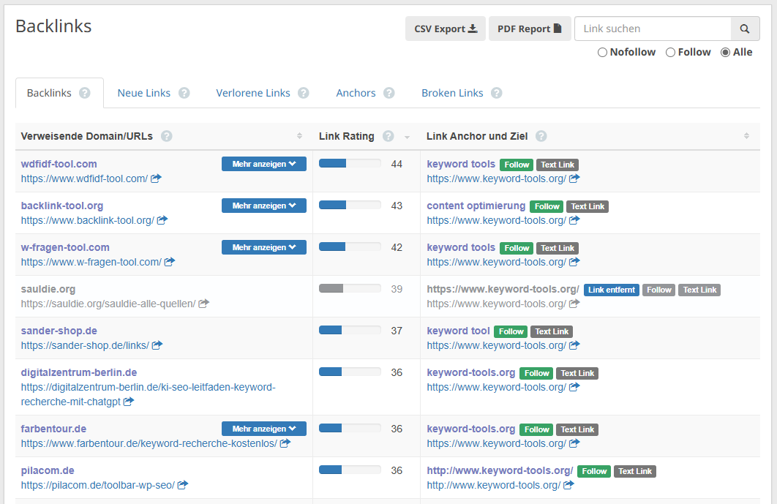Screen dimensions: 777x504
Task: Open external link icon for w-fragen-tool.com URL
Action: (170, 262)
